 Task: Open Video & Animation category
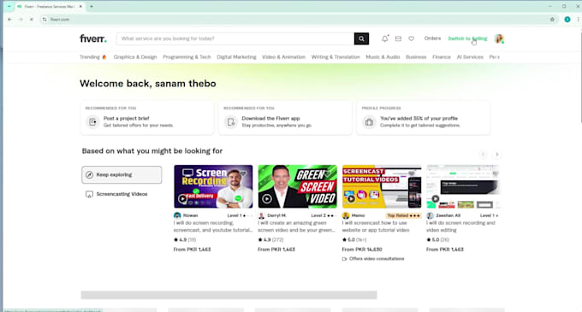[283, 57]
